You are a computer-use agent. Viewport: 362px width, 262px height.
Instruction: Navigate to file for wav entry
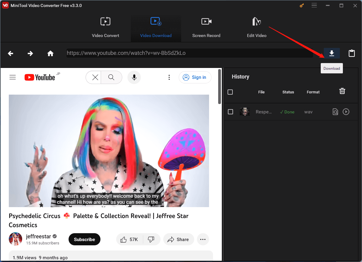335,112
